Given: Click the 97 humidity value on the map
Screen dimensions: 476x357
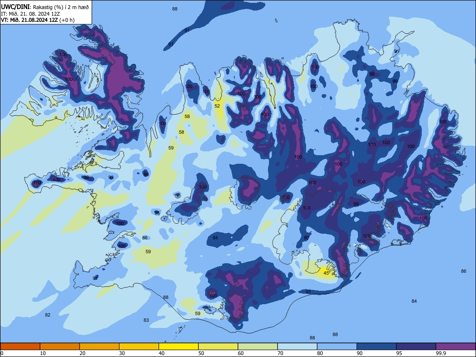Looking at the screenshot, I should (x=307, y=238).
